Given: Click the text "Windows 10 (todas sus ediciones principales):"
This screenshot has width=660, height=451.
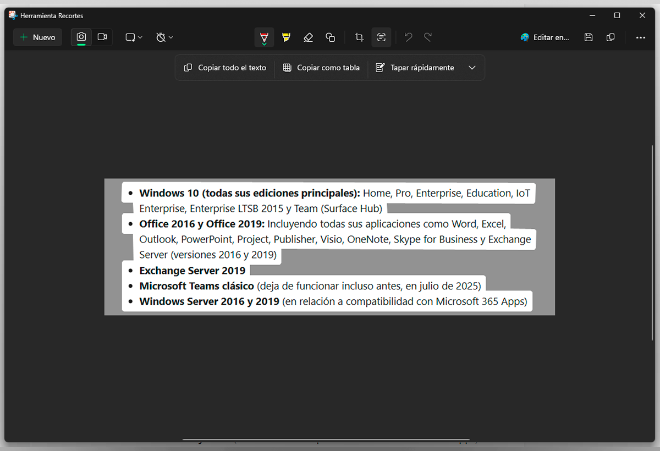Looking at the screenshot, I should click(x=250, y=193).
